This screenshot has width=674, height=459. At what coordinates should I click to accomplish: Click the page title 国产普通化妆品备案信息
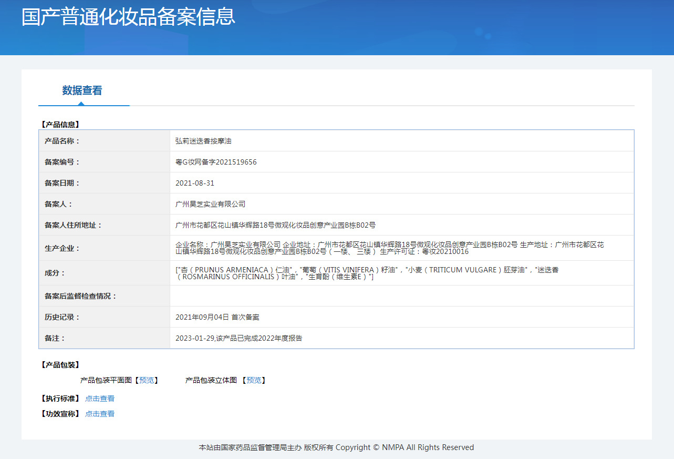coord(128,16)
